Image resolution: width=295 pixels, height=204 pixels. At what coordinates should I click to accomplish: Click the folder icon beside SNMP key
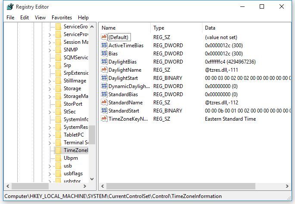[x=58, y=50]
